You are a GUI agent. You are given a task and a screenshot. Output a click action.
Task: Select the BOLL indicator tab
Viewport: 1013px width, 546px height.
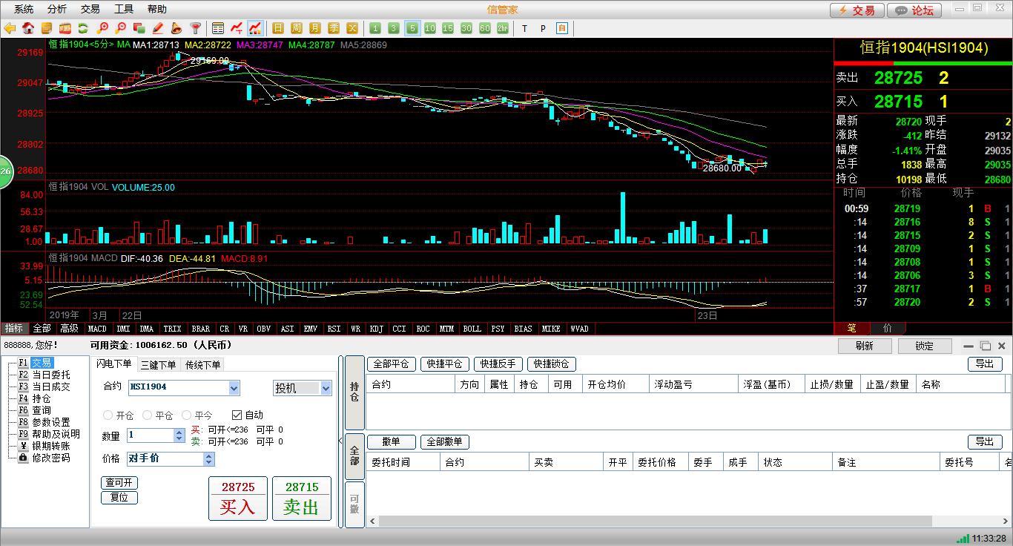(x=472, y=329)
